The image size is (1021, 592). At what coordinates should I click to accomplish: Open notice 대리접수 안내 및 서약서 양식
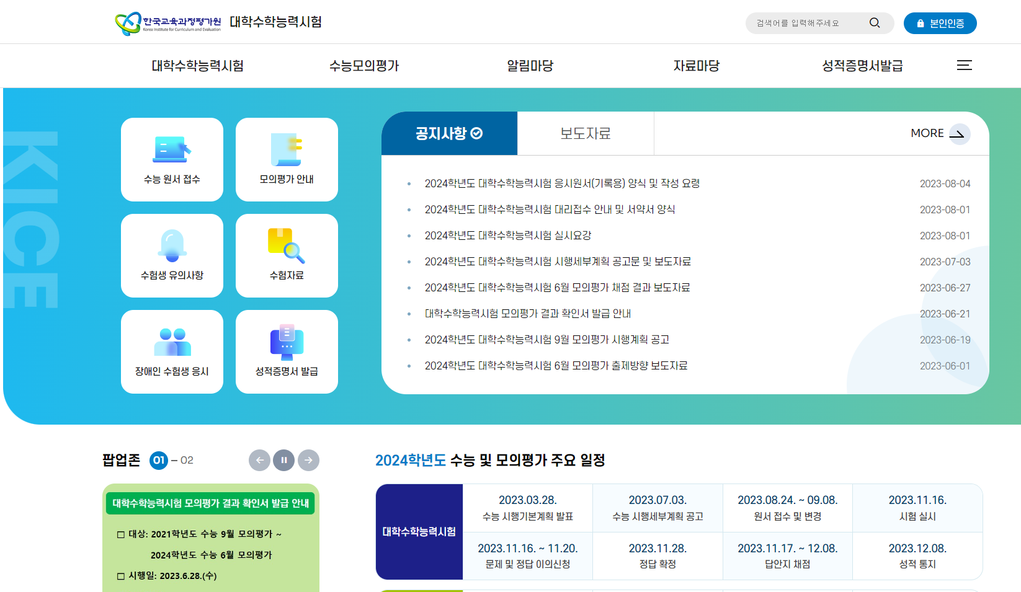(550, 210)
